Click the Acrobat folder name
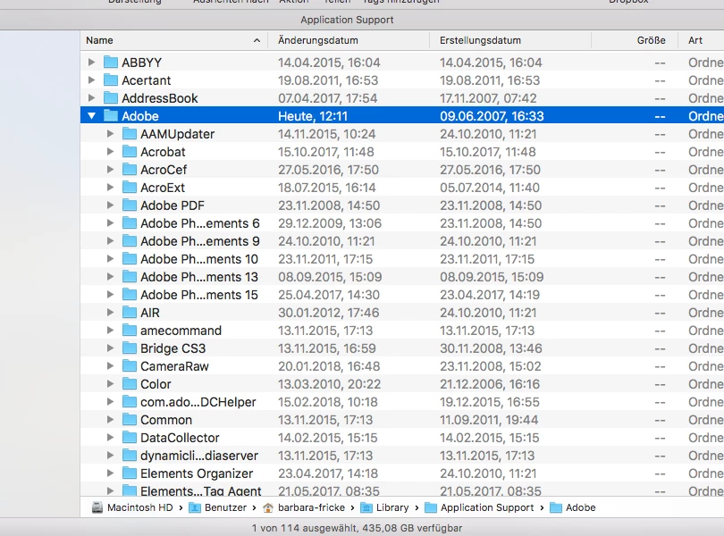The height and width of the screenshot is (536, 724). point(163,152)
